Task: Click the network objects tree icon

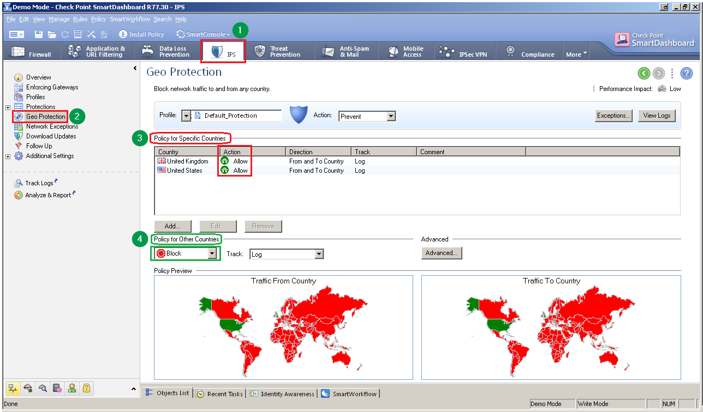Action: click(12, 388)
